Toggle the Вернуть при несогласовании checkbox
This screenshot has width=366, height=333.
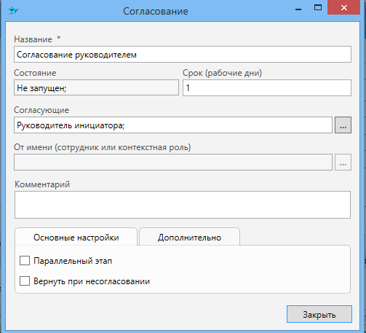[25, 281]
